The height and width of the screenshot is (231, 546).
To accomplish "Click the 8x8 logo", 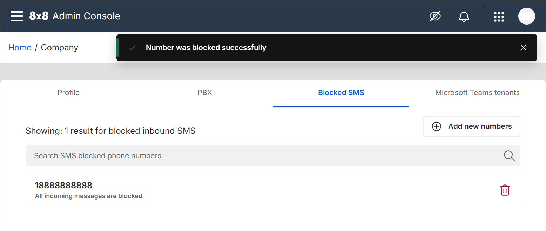I will 39,16.
